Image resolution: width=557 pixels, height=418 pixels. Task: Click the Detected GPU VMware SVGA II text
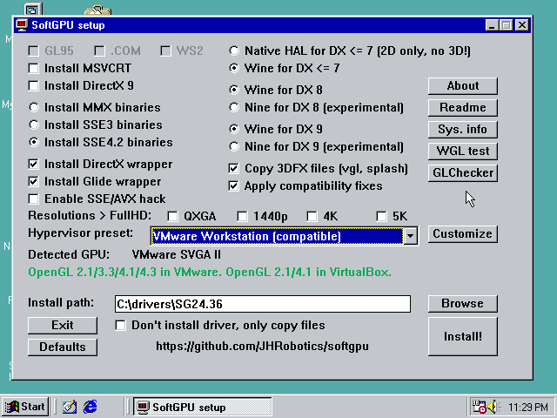(x=176, y=255)
